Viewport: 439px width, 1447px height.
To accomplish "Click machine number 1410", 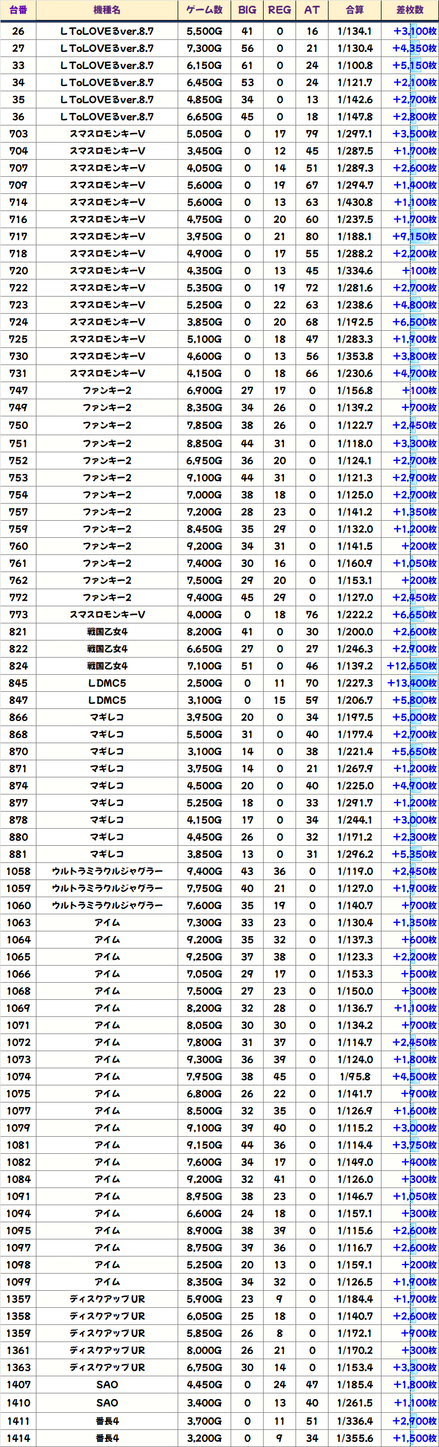I will pos(18,1403).
